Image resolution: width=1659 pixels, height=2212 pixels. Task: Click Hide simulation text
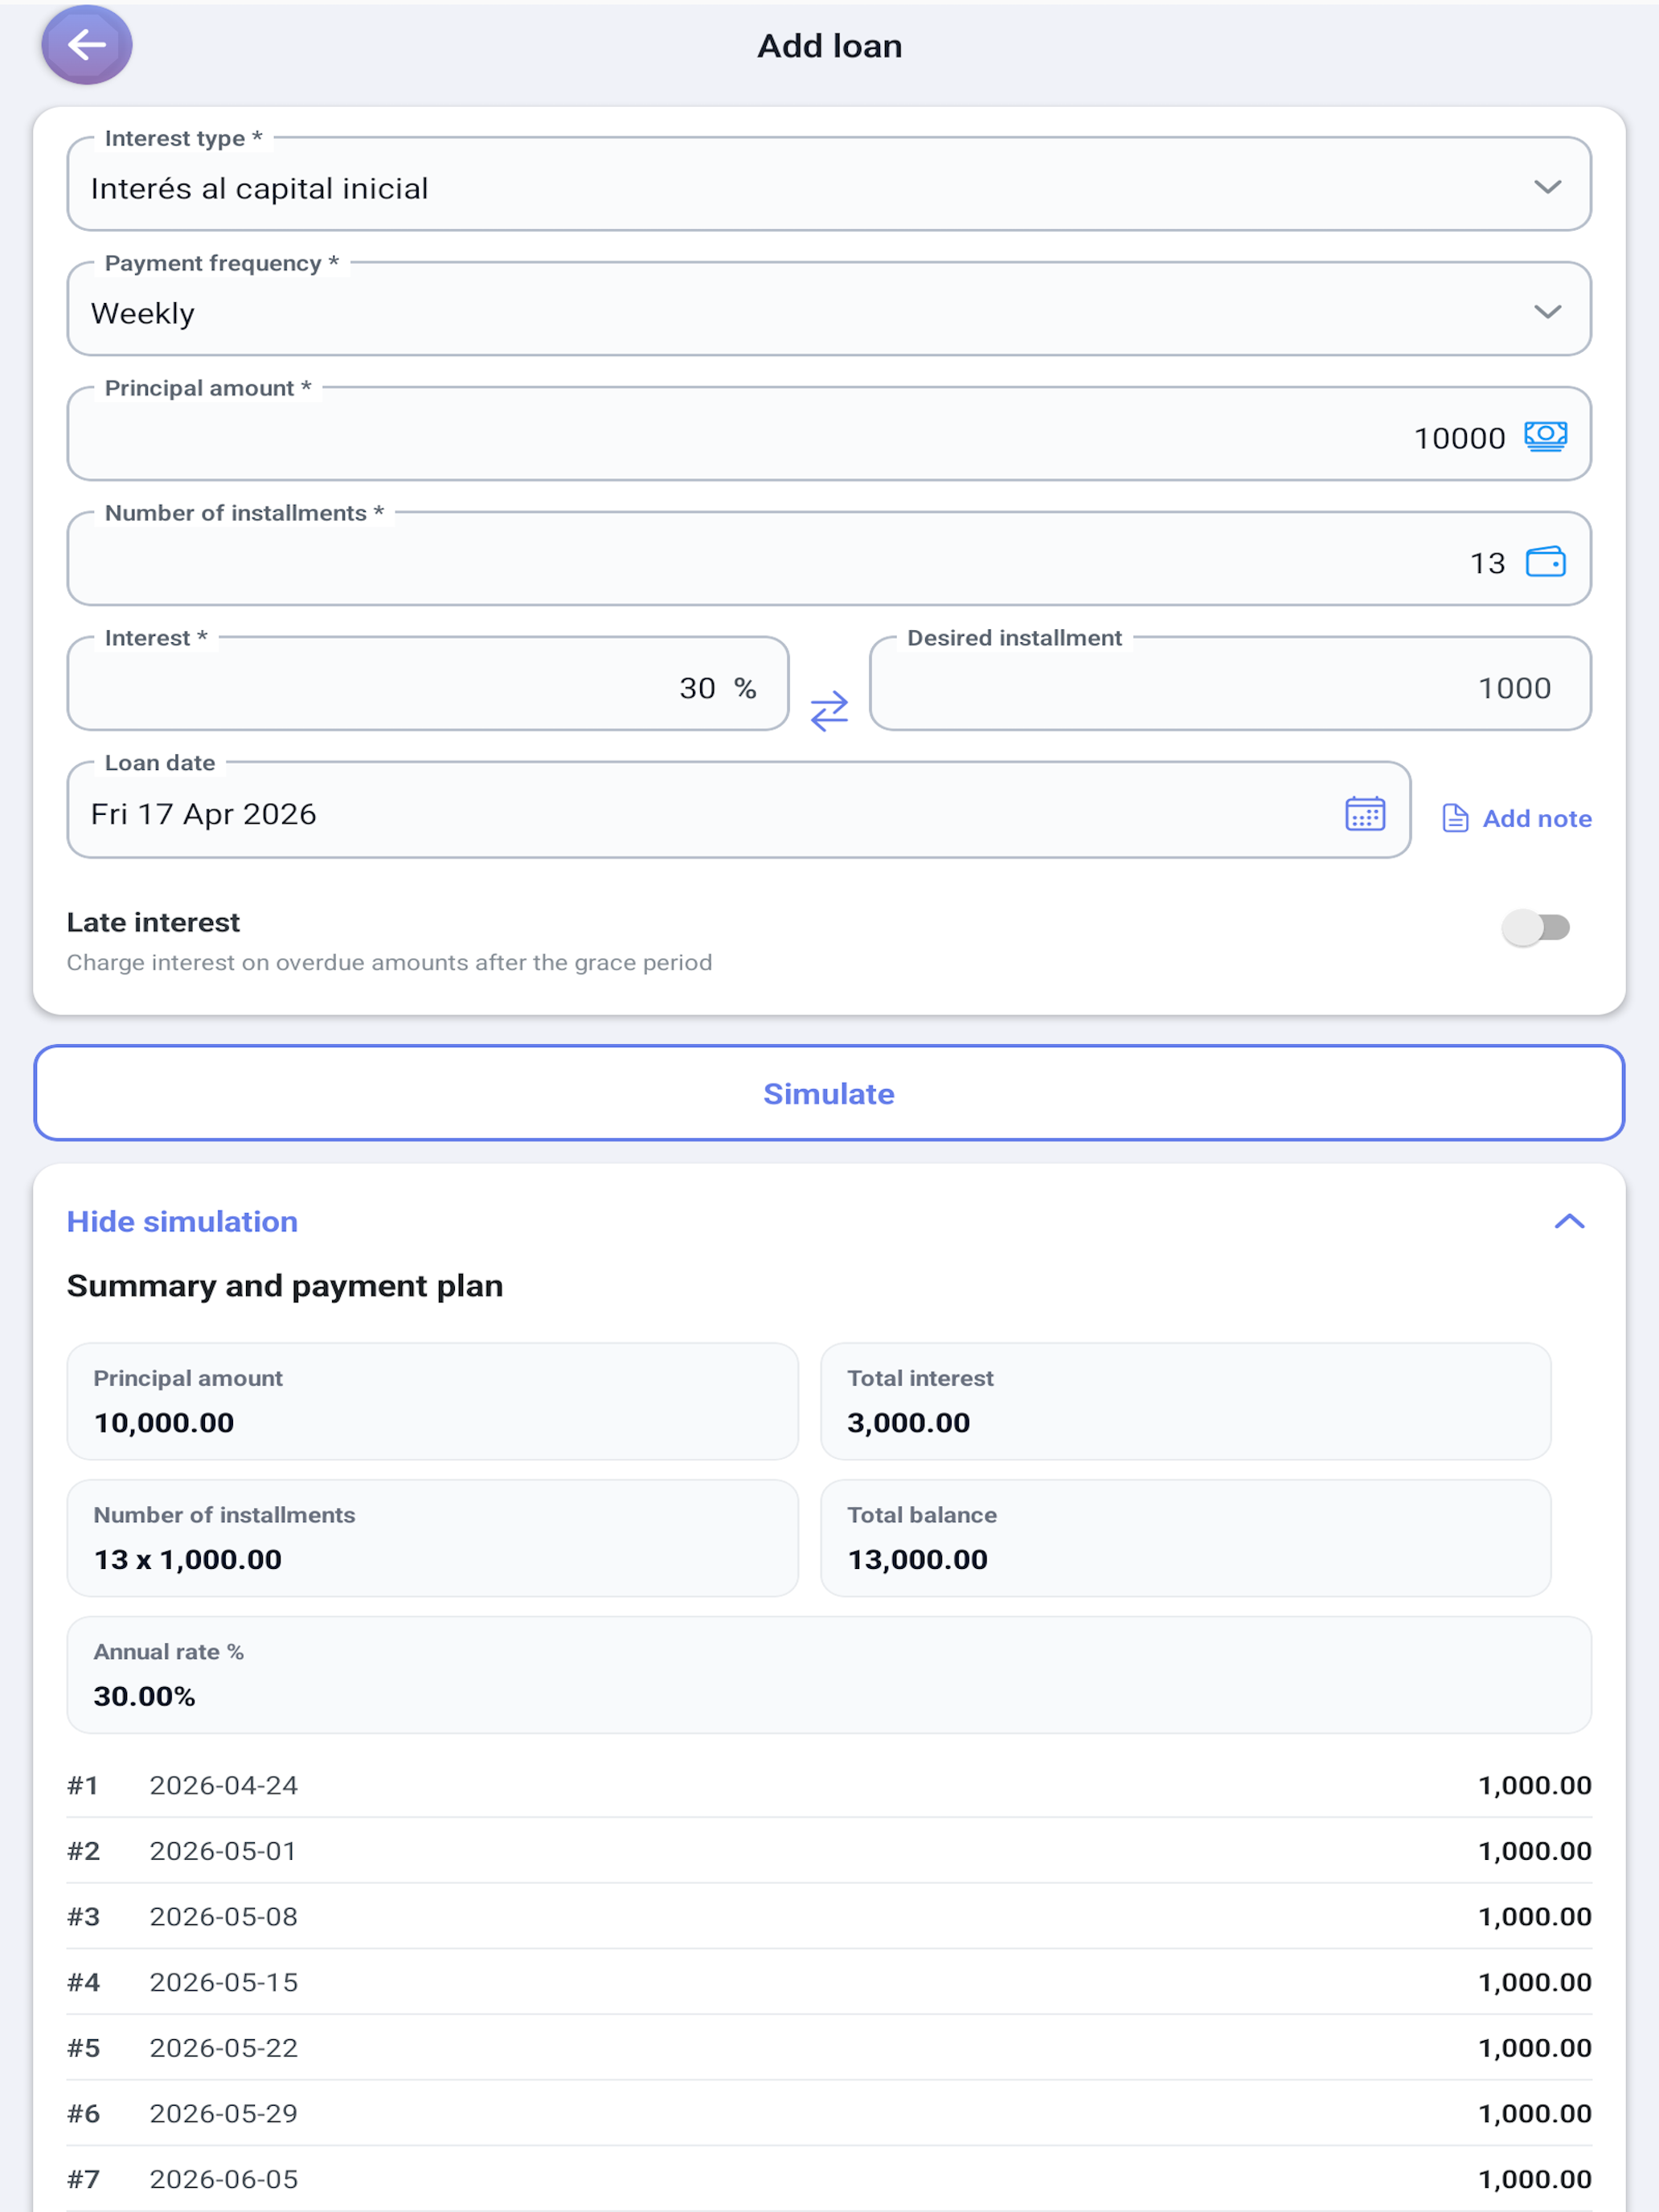182,1221
